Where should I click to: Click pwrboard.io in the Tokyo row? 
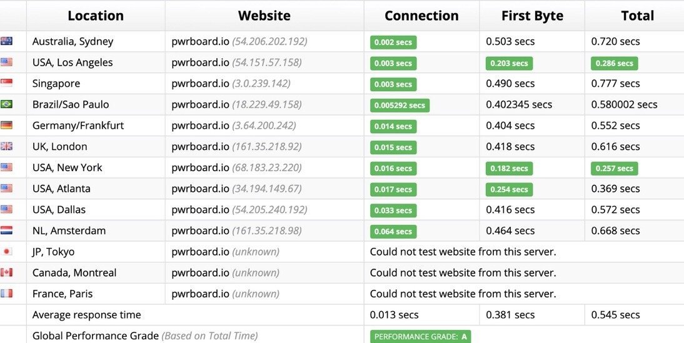200,252
